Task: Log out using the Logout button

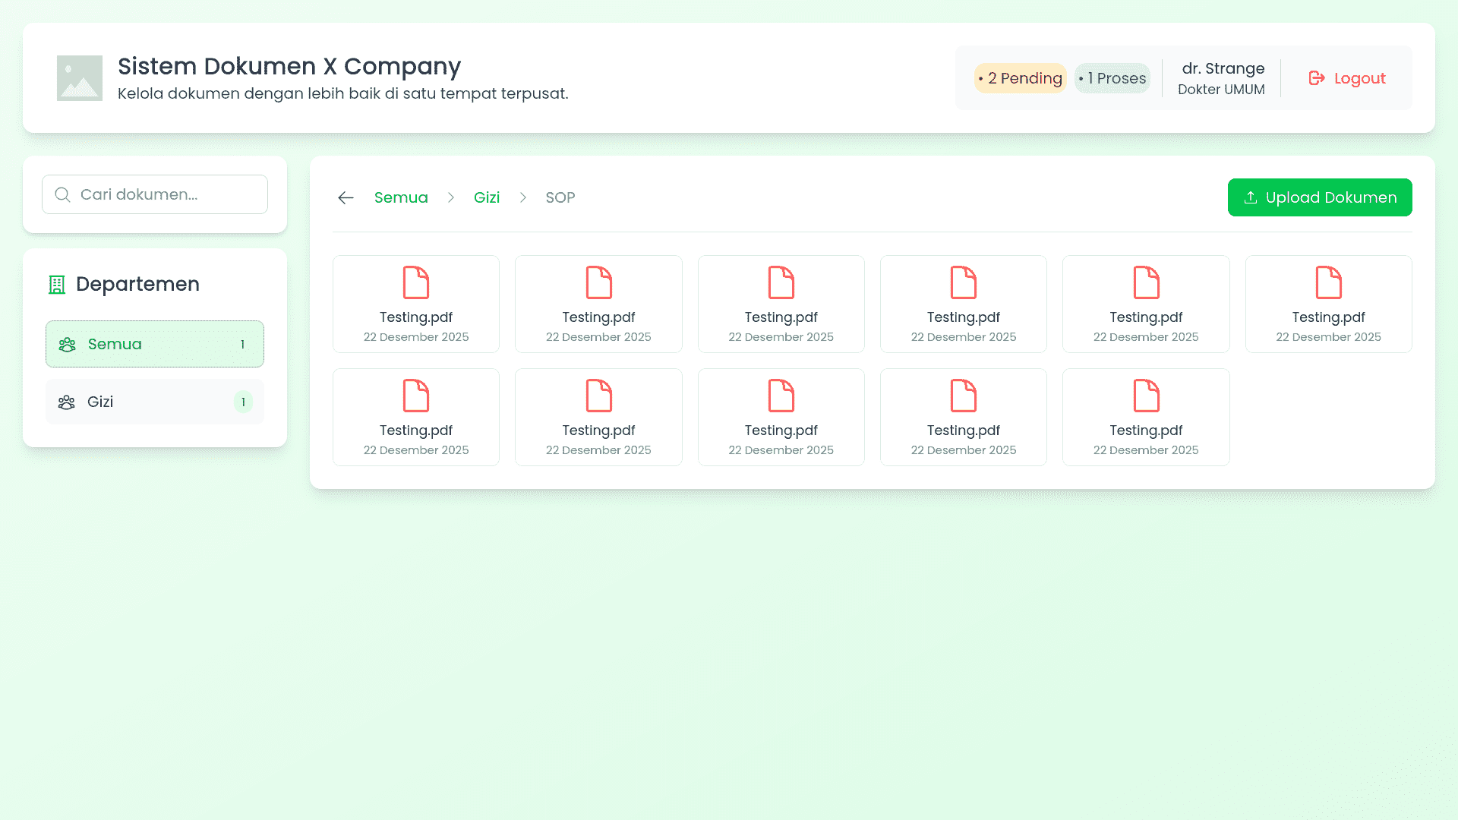Action: click(1347, 78)
